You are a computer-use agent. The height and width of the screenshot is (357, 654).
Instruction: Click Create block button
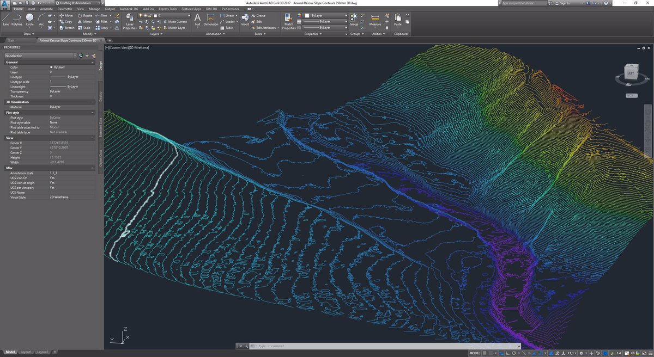coord(259,16)
